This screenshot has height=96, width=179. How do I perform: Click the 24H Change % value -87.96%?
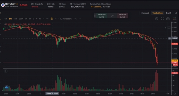[x=34, y=7]
